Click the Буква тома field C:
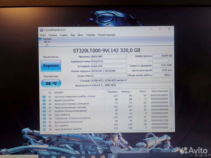This screenshot has width=211, height=158. 109,76
